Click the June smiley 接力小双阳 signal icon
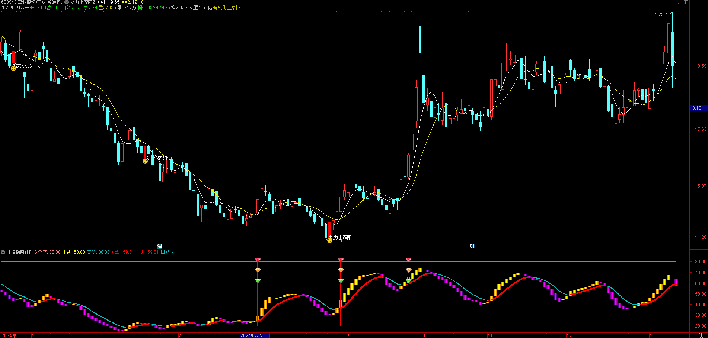This screenshot has height=338, width=708. point(145,161)
